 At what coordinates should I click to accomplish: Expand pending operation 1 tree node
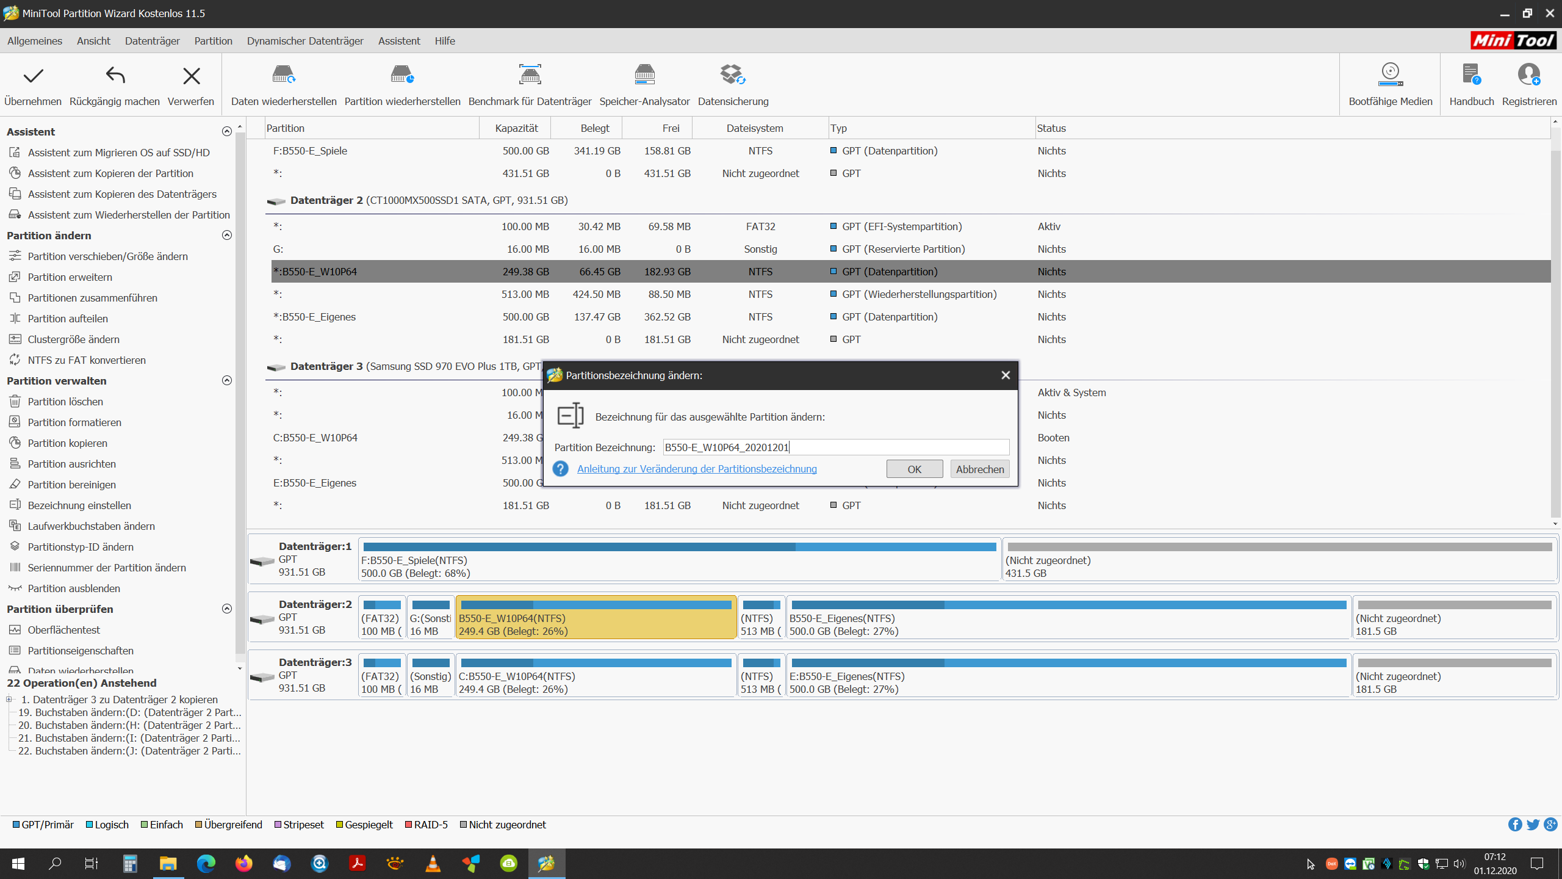pyautogui.click(x=9, y=700)
